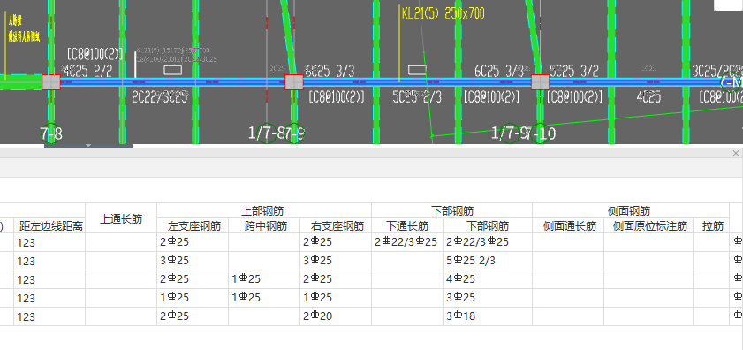Select 侧面通长筋 cell in the 3⌀18 row
Screen dimensions: 743x350
pyautogui.click(x=568, y=316)
